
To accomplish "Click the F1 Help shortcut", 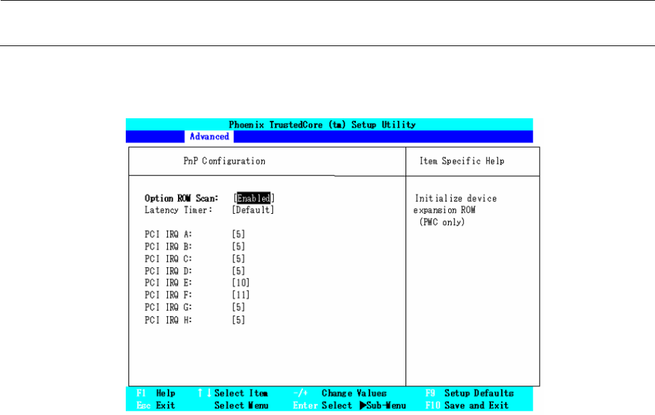I will click(x=156, y=394).
